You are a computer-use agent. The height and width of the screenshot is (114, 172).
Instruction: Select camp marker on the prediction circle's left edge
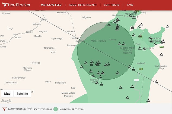pyautogui.click(x=81, y=66)
